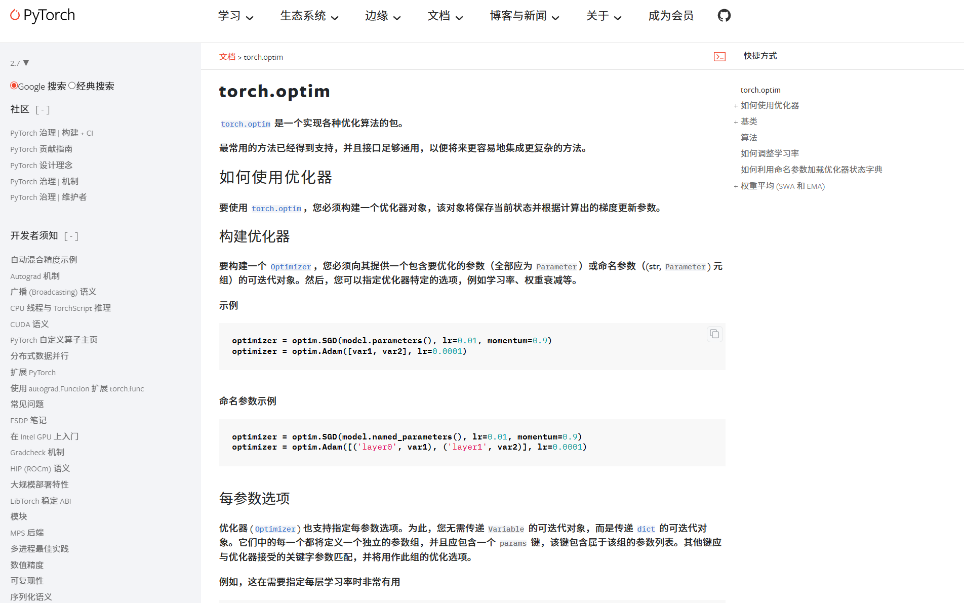This screenshot has height=603, width=964.
Task: Open the 生态系统 navigation menu
Action: tap(309, 16)
